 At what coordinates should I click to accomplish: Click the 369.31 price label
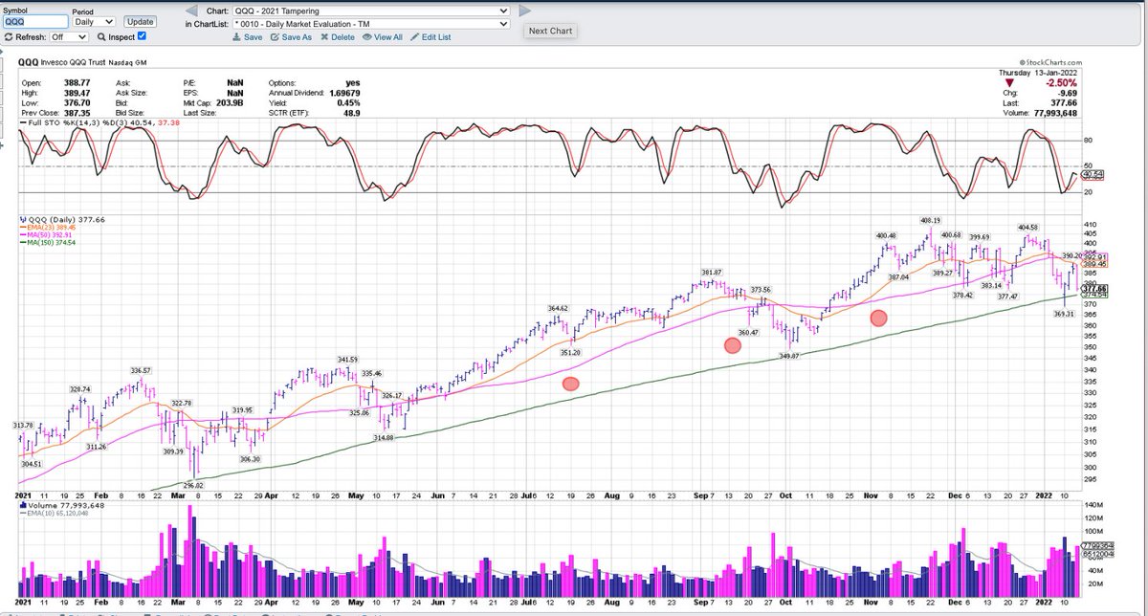[x=1065, y=313]
